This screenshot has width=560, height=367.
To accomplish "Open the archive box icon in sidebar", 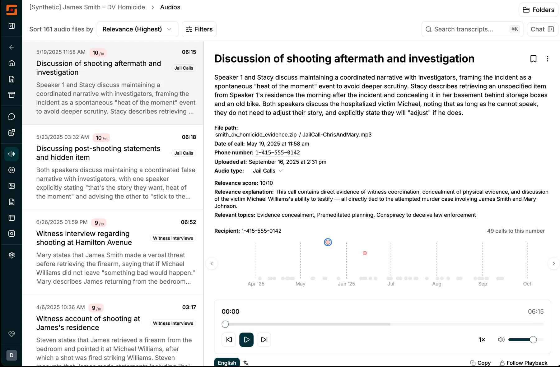I will pos(12,95).
